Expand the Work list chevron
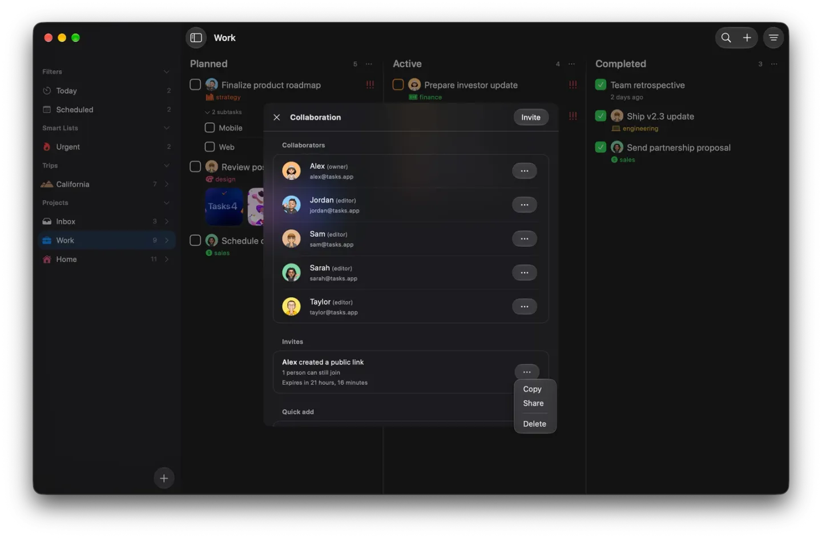Screen dimensions: 822x538 coord(167,240)
